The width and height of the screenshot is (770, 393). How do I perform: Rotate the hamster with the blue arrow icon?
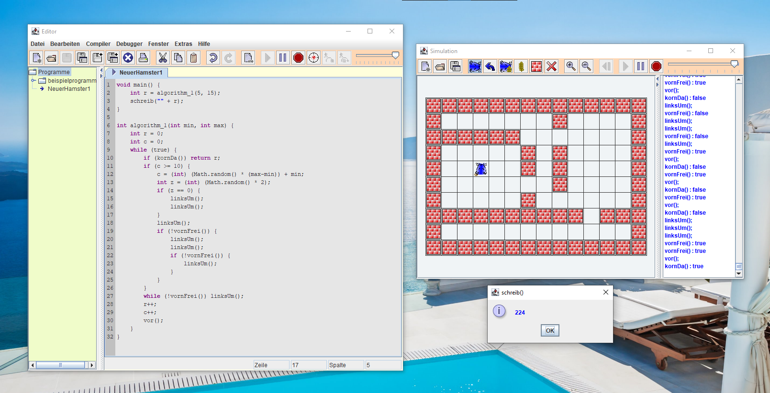tap(491, 66)
